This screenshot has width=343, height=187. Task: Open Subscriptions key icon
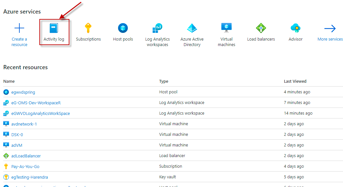tap(88, 28)
